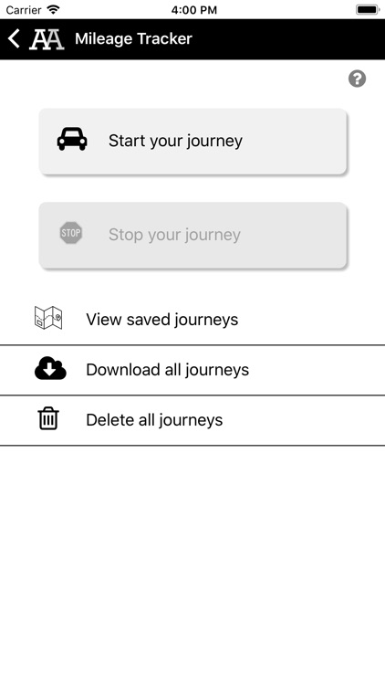The image size is (385, 685).
Task: Open View saved journeys
Action: click(x=192, y=320)
